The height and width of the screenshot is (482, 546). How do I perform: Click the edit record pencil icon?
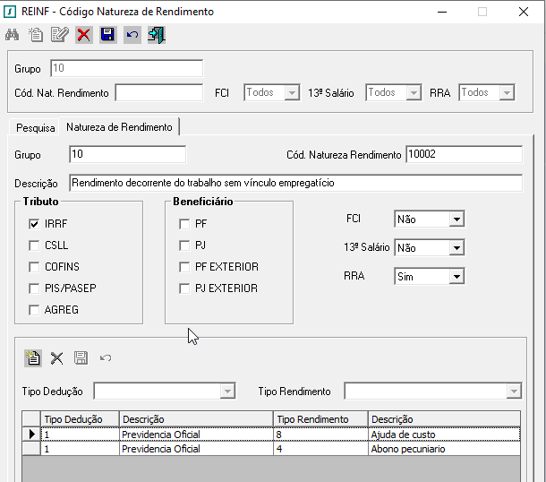coord(60,35)
